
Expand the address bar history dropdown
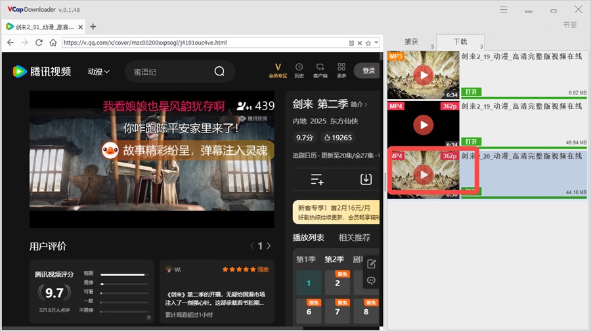pos(376,43)
